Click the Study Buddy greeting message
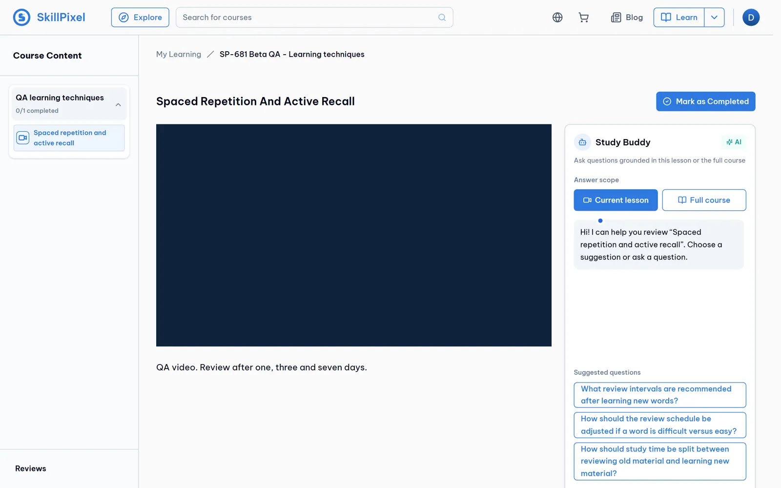781x488 pixels. coord(659,244)
